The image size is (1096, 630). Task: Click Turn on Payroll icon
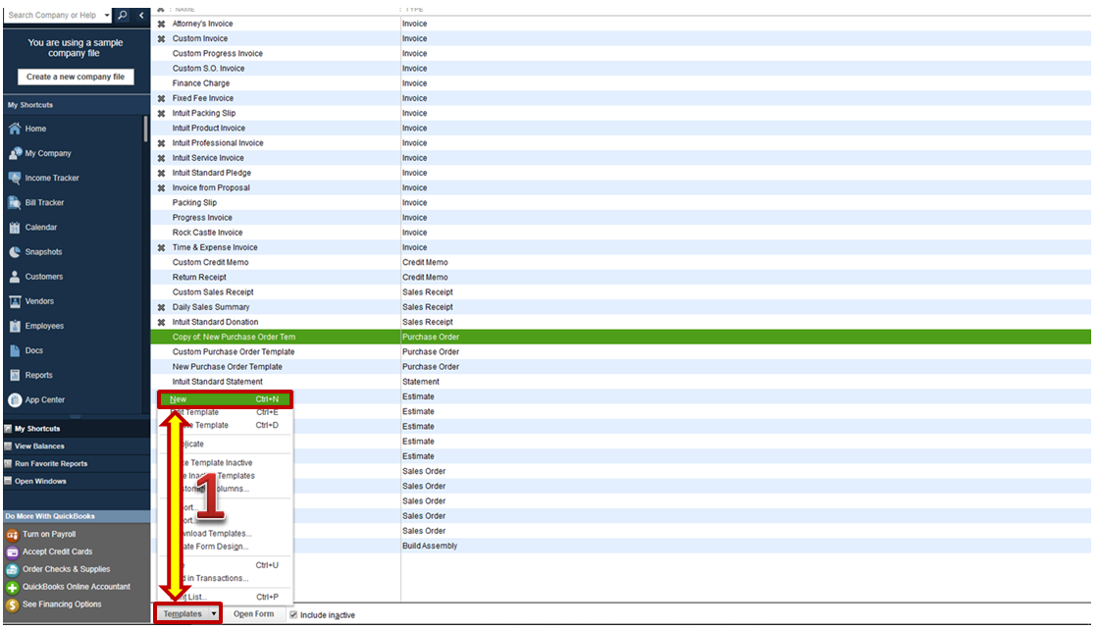12,534
